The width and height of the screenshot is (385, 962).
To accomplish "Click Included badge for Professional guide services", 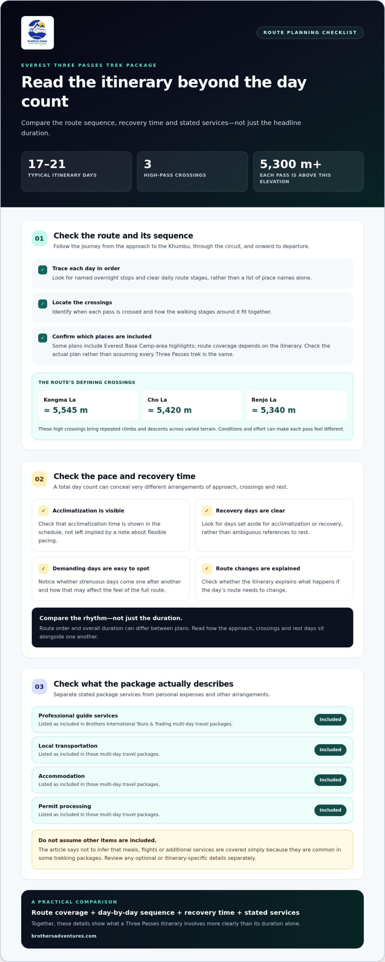I will [x=330, y=719].
